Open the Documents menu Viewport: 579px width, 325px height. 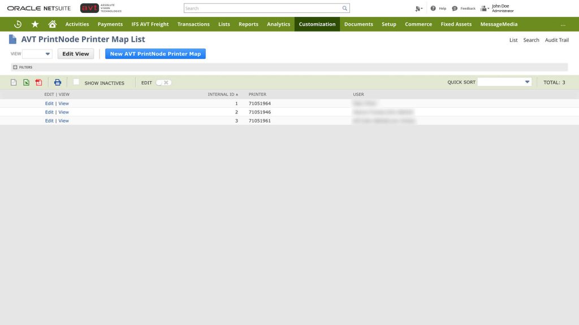(358, 24)
